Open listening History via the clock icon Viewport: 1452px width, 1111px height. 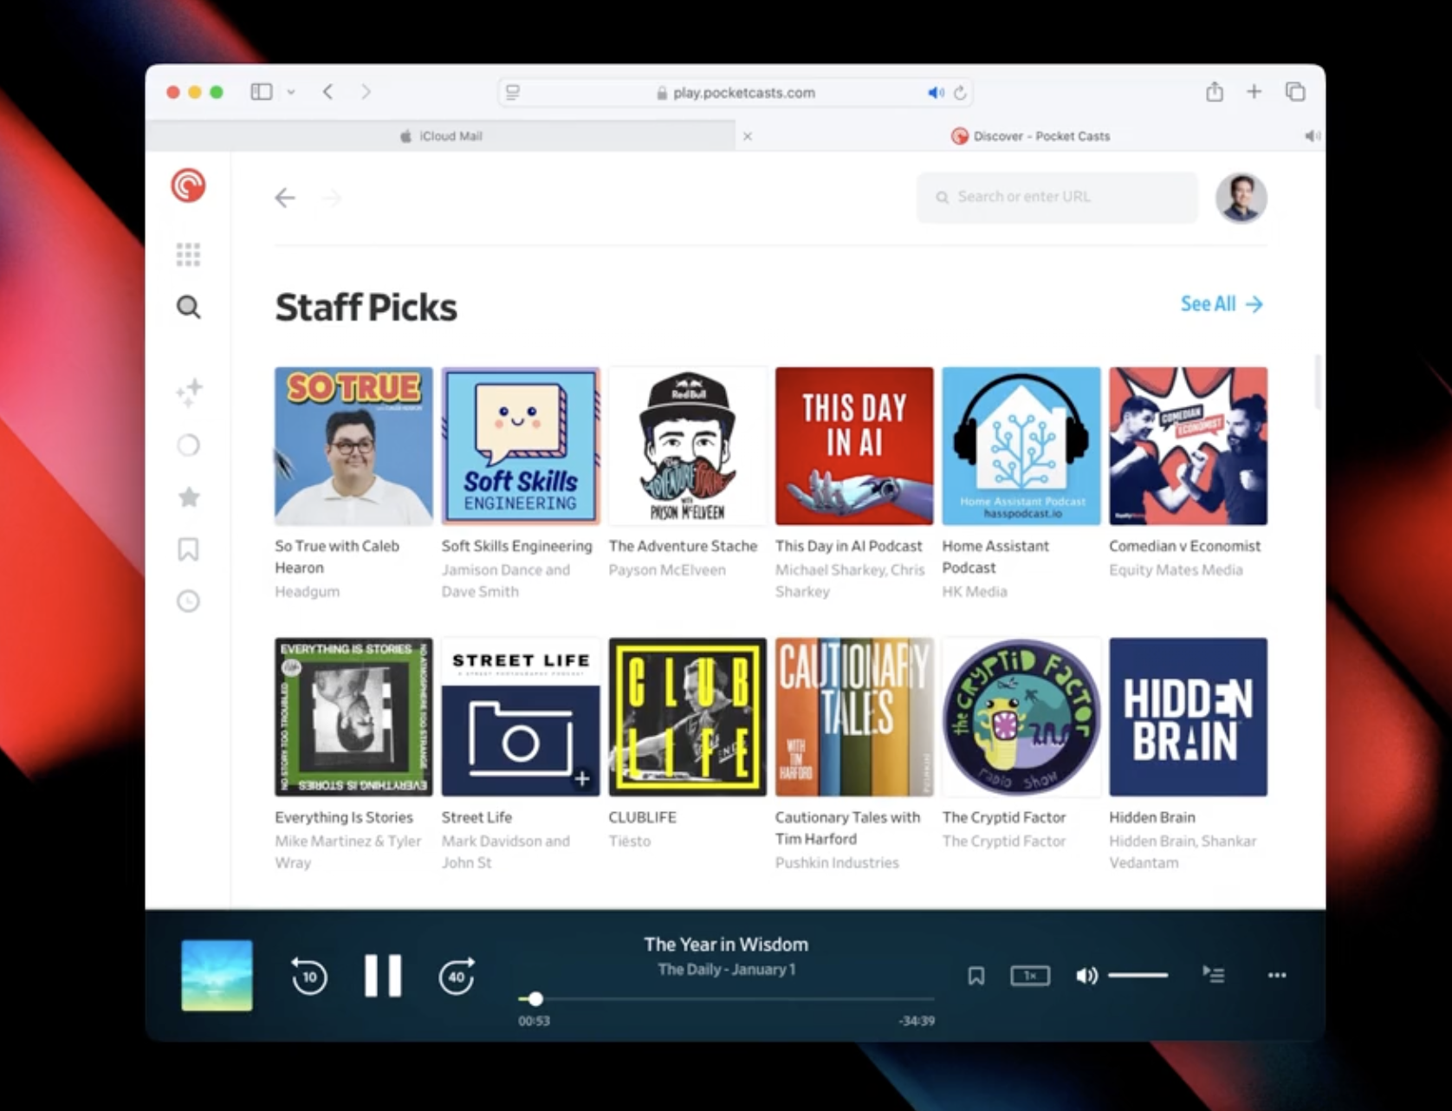click(x=188, y=601)
